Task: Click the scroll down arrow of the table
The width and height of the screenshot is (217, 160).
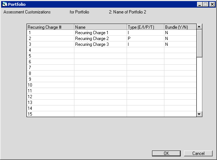Action: coord(199,114)
